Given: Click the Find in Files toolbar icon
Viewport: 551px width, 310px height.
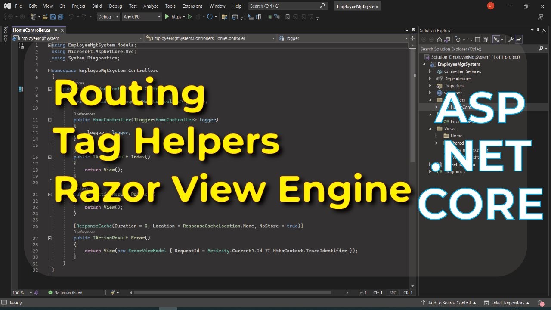Looking at the screenshot, I should click(224, 17).
